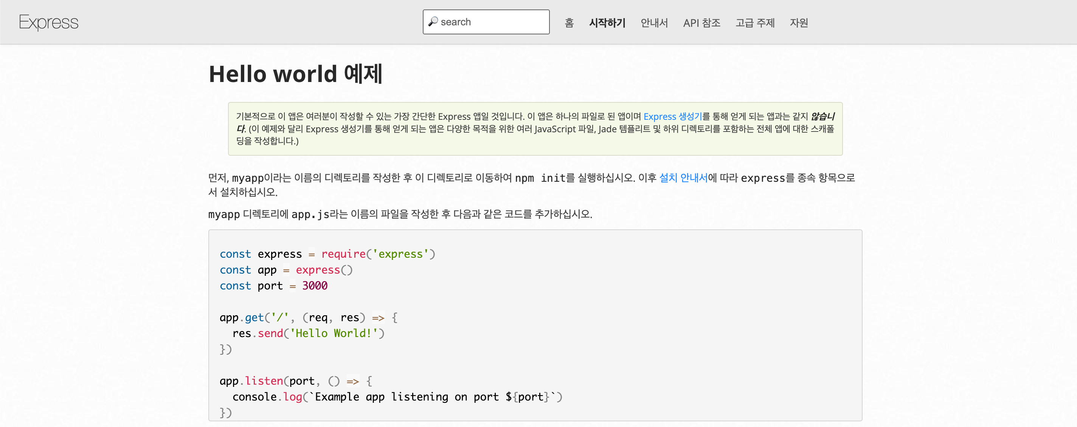Open the 시작하기 menu
This screenshot has width=1077, height=427.
coord(607,23)
